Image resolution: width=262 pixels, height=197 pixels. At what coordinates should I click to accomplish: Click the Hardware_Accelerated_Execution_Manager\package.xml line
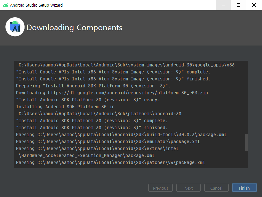(87, 155)
